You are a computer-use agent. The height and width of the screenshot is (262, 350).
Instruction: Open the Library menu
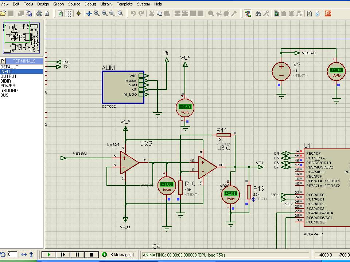click(x=106, y=4)
